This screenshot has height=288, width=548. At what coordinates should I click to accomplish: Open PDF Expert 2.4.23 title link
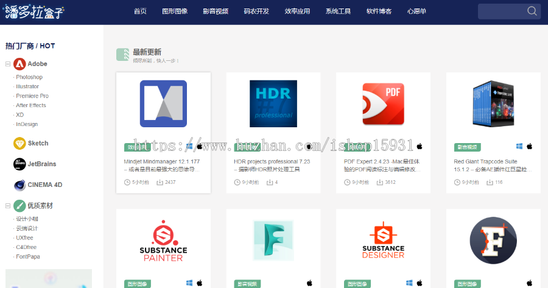click(382, 166)
